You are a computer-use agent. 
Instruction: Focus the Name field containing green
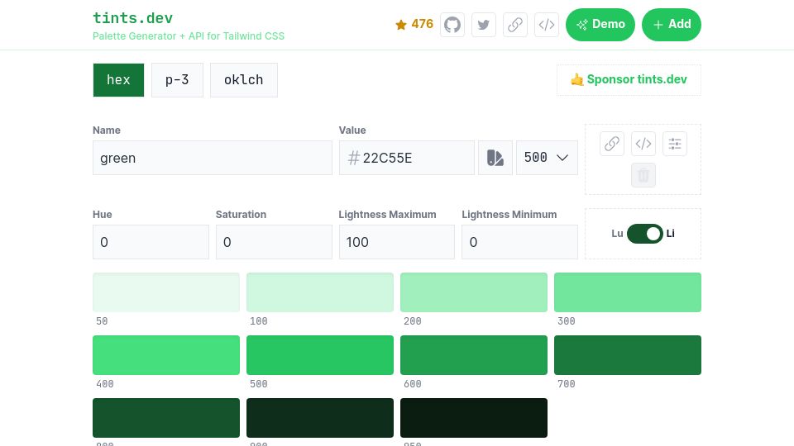point(213,158)
